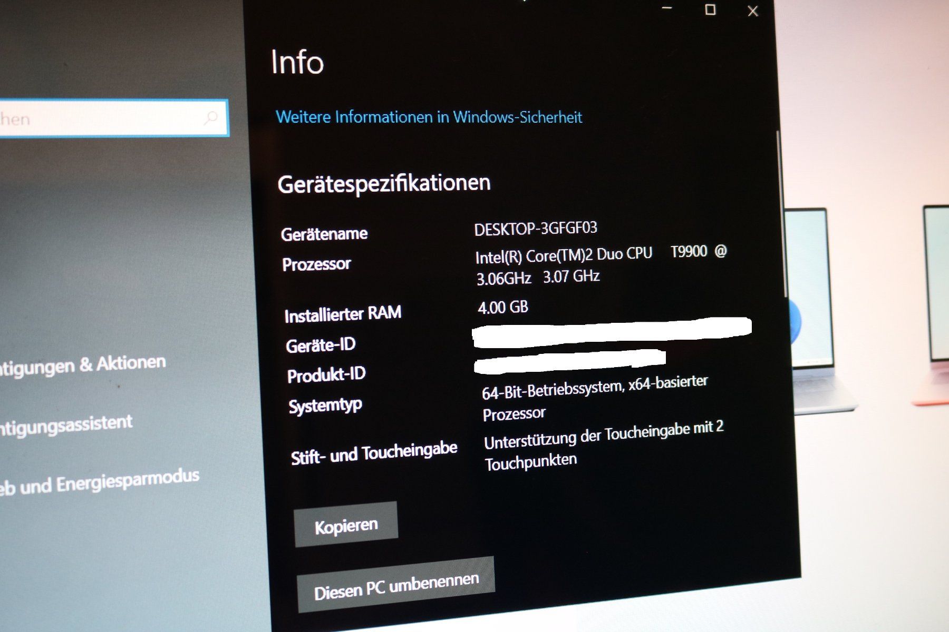Click the vertical scrollbar of Info pane
949x632 pixels.
(782, 213)
